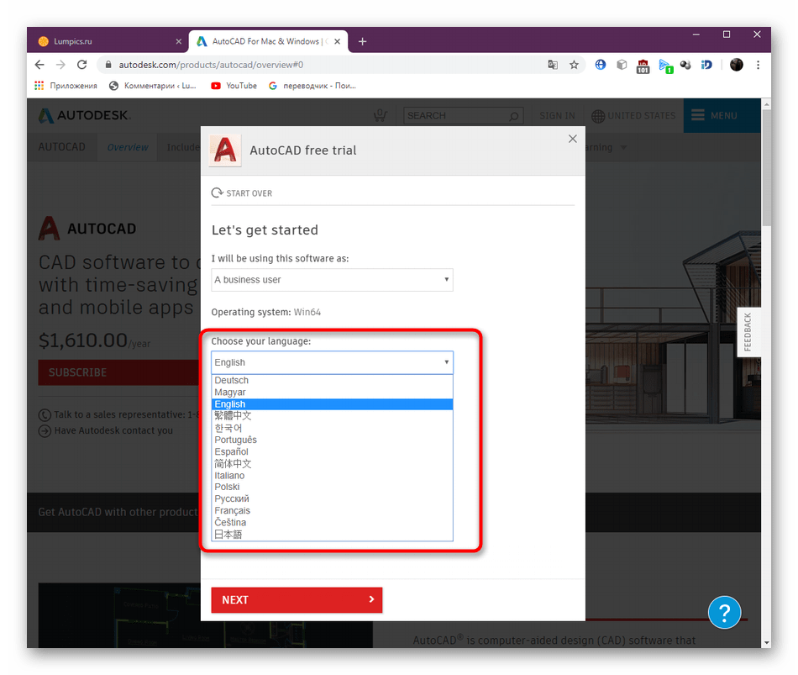This screenshot has height=675, width=798.
Task: Click the red 101 calendar extension icon
Action: pyautogui.click(x=643, y=66)
